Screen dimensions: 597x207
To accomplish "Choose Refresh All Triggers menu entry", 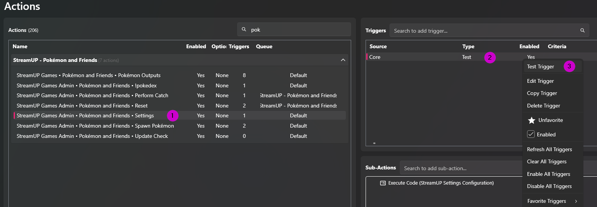I will tap(549, 149).
